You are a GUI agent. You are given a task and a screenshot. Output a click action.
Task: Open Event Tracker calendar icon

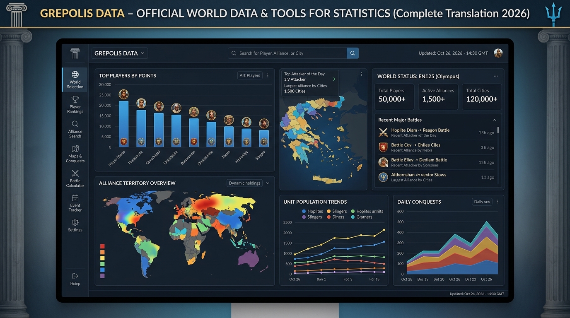[x=75, y=198]
